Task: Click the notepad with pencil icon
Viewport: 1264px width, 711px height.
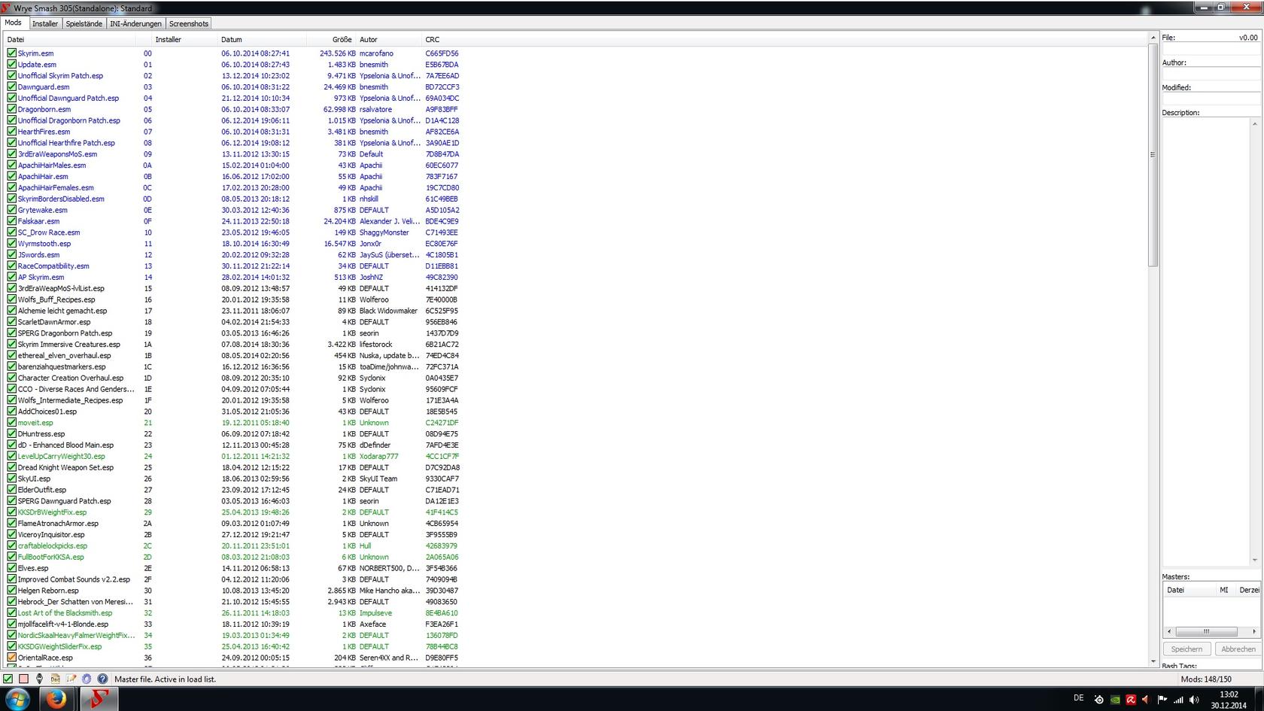Action: (x=71, y=679)
